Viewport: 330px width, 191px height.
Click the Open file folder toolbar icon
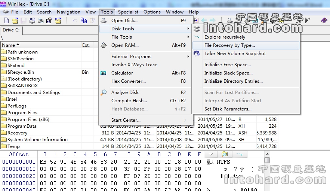pyautogui.click(x=15, y=21)
